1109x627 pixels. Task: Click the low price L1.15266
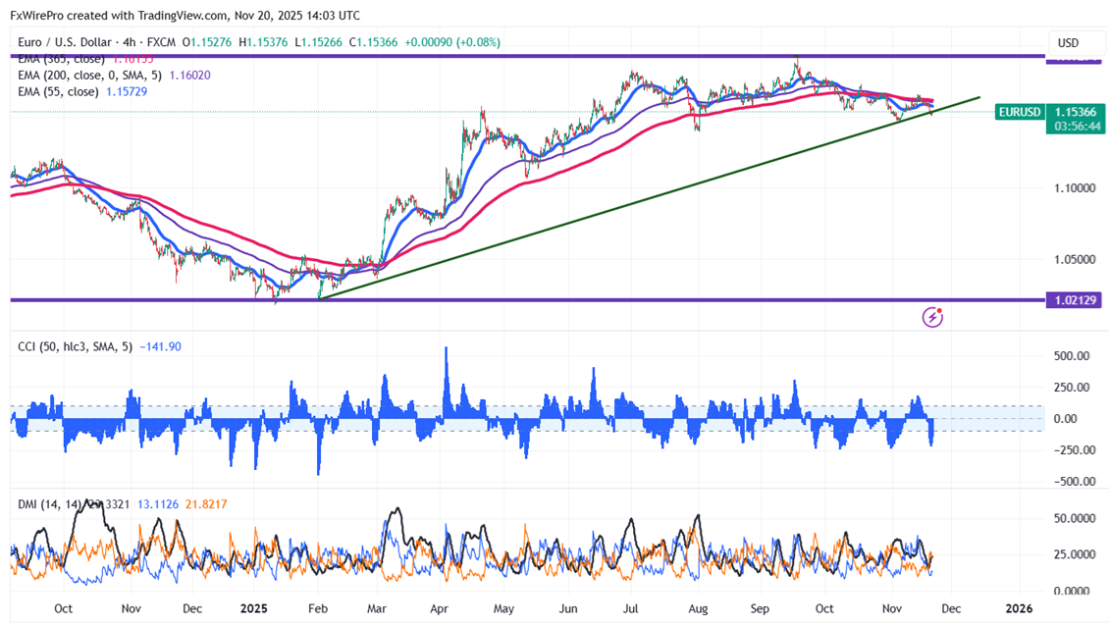[x=318, y=42]
